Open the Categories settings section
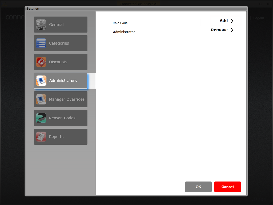 (61, 43)
